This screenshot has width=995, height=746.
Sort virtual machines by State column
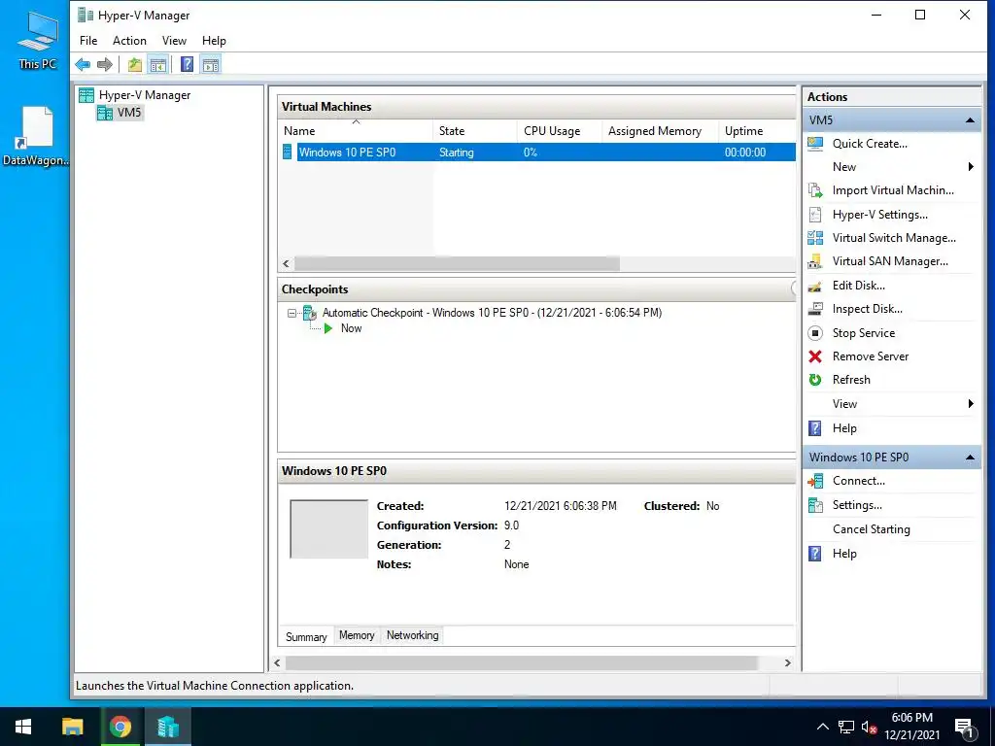474,131
